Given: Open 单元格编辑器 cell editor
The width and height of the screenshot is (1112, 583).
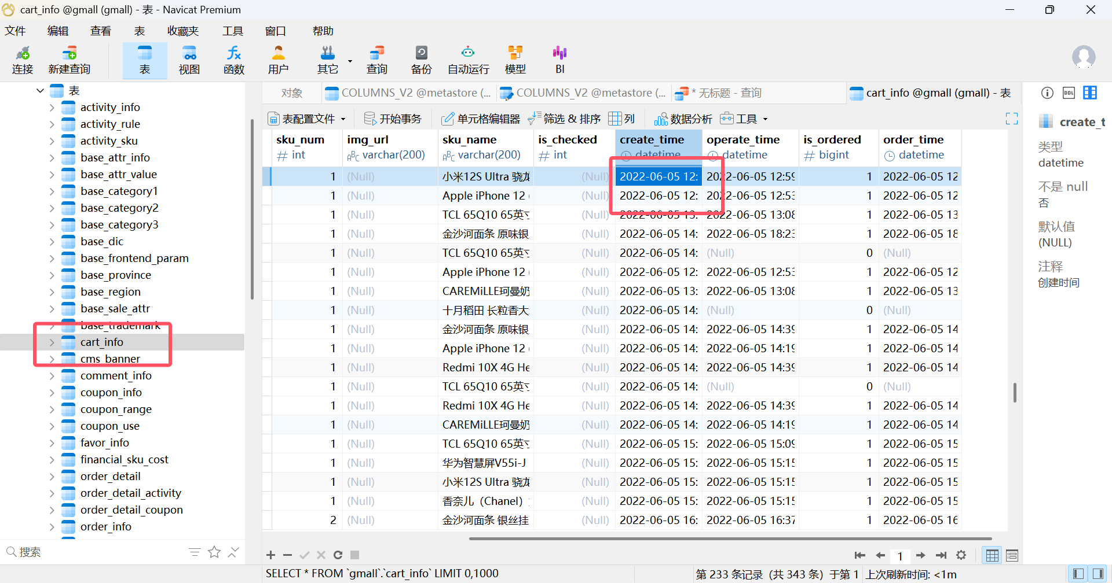Looking at the screenshot, I should [481, 119].
